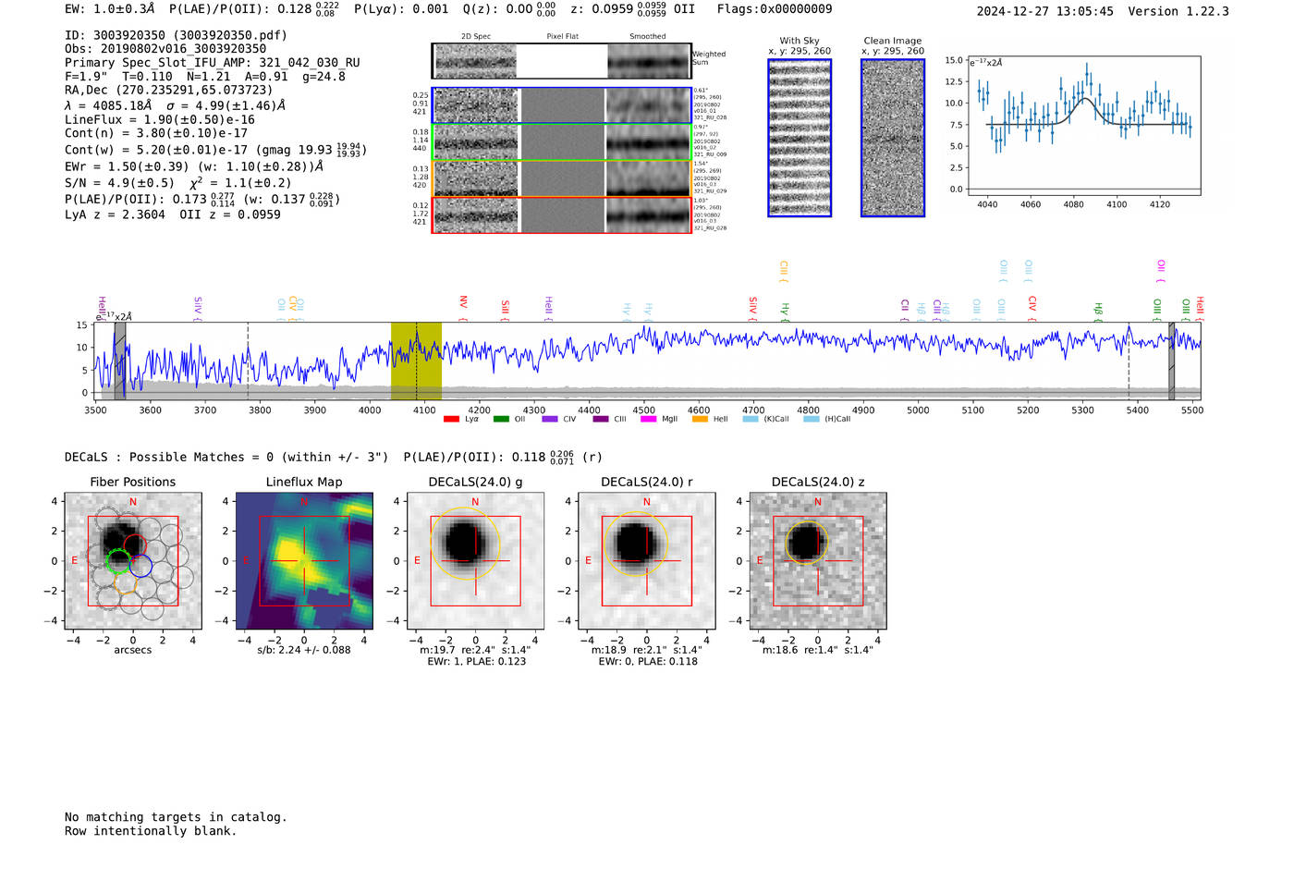The height and width of the screenshot is (881, 1294).
Task: Click Cont(w) = 5.20(±0.01)e-17 line
Action: (215, 150)
